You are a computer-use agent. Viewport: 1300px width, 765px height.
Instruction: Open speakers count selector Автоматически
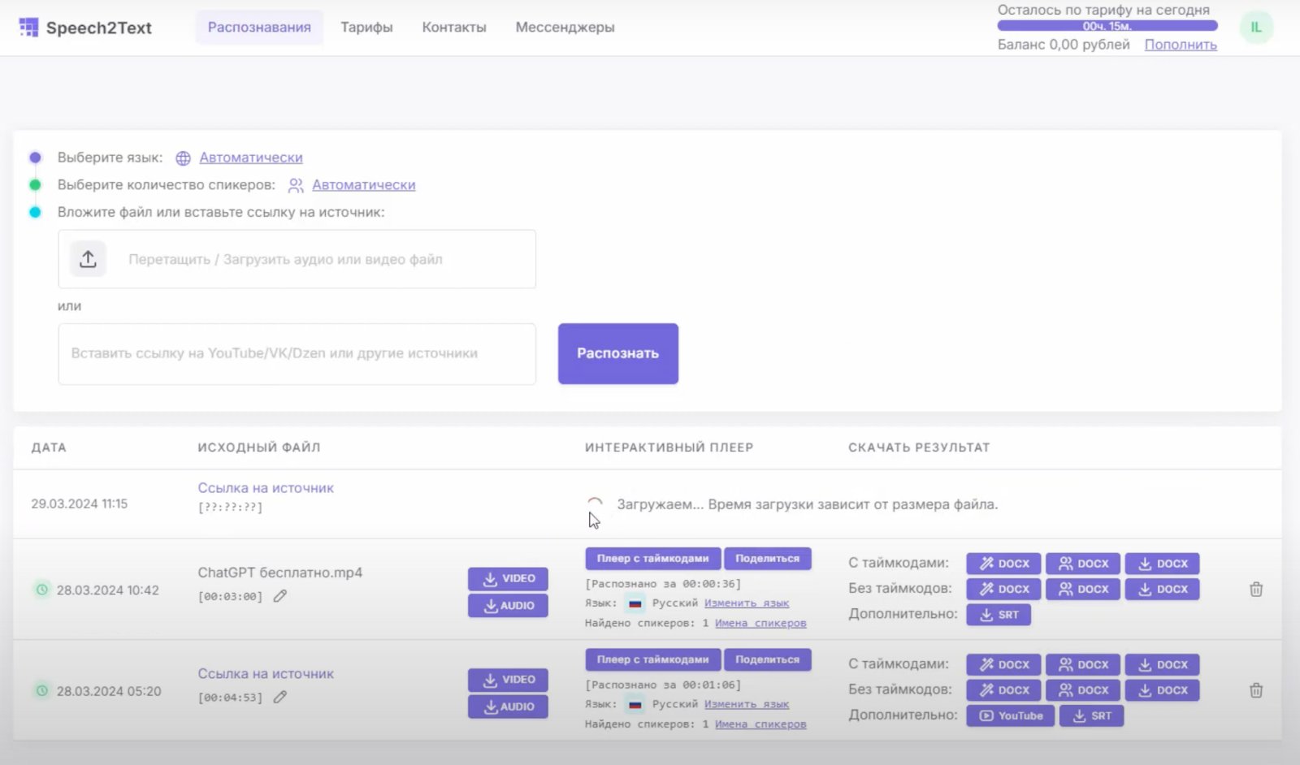click(x=363, y=185)
